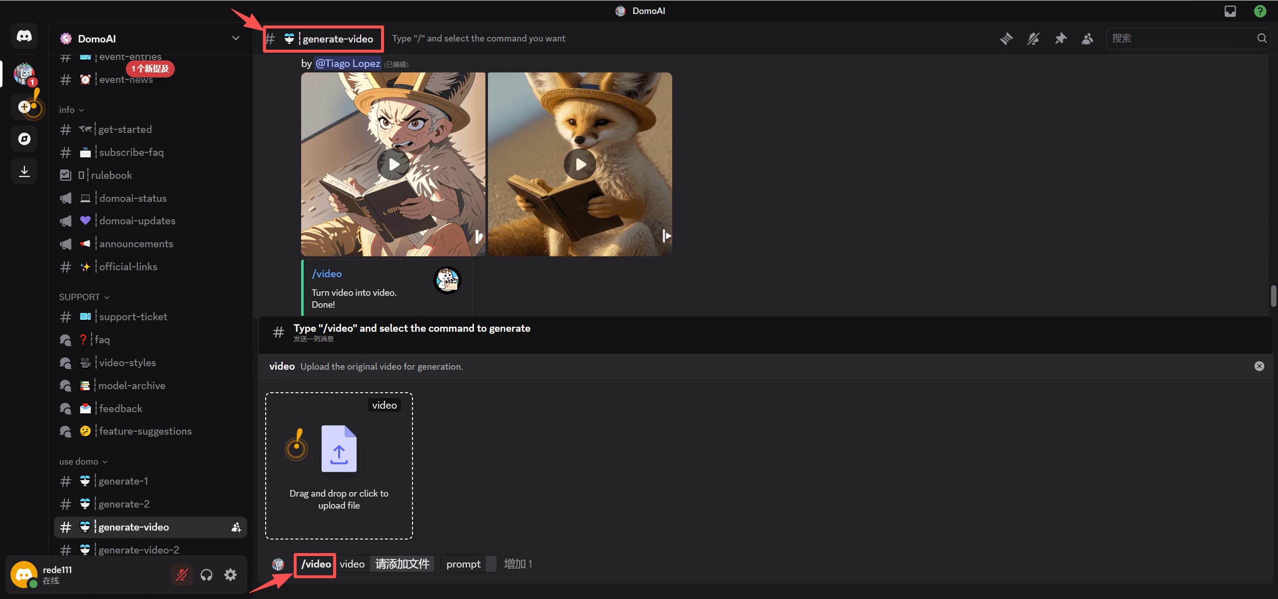The height and width of the screenshot is (599, 1278).
Task: Open the Threads icon in channel header
Action: tap(1006, 38)
